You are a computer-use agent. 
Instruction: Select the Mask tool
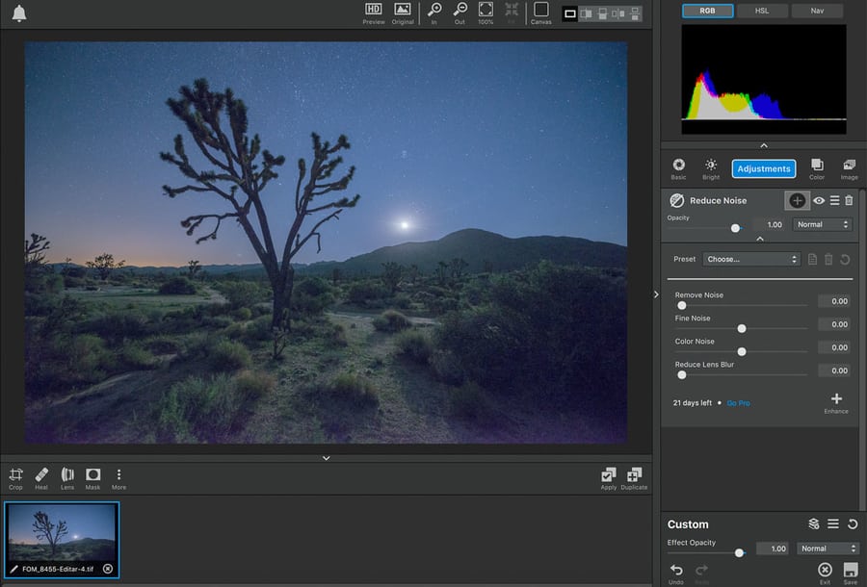click(x=92, y=478)
